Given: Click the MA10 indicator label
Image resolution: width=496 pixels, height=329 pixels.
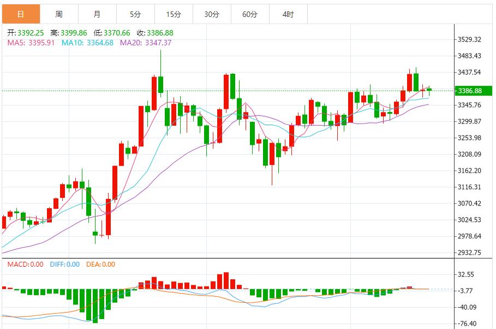Looking at the screenshot, I should coord(87,43).
